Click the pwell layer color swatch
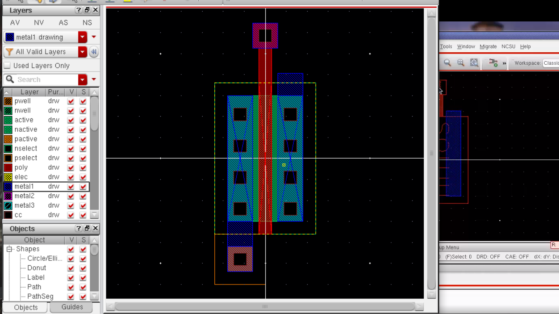 8,101
